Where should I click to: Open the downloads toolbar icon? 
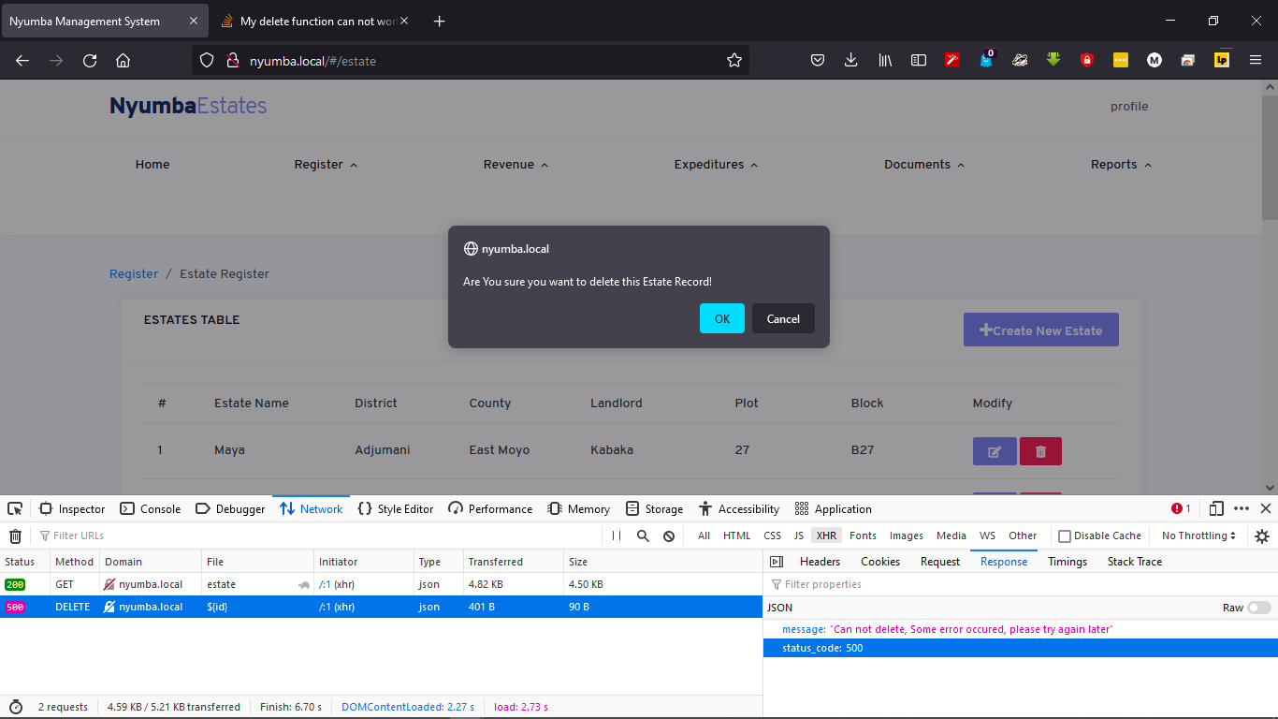(x=850, y=60)
